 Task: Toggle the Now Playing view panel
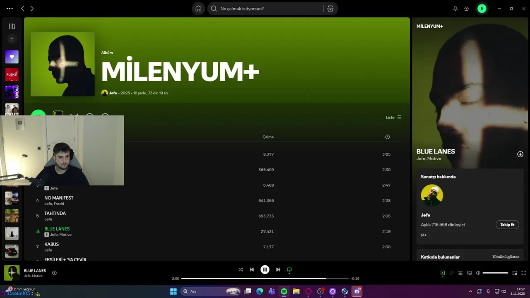(443, 273)
